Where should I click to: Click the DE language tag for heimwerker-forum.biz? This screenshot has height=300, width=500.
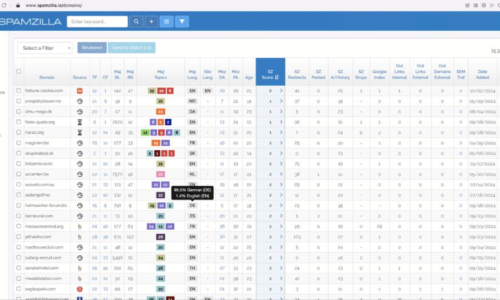click(192, 206)
